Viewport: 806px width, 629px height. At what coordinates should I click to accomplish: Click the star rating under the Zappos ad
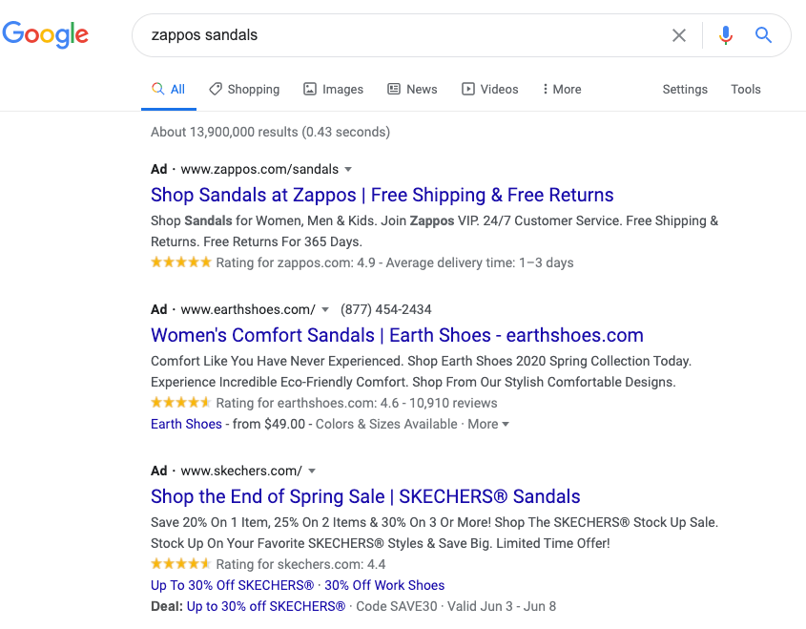click(180, 262)
